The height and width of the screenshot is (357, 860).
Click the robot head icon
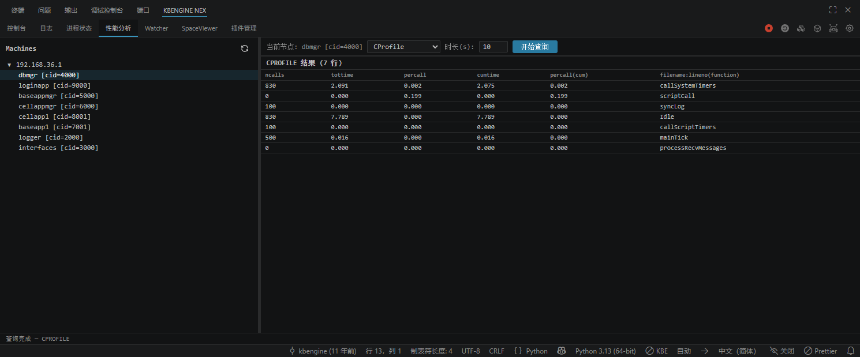[833, 28]
